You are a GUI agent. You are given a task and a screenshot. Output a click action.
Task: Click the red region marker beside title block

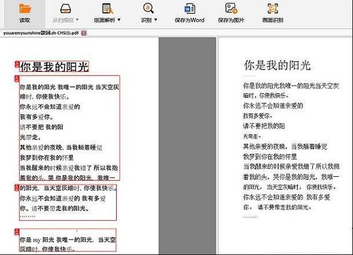click(17, 64)
